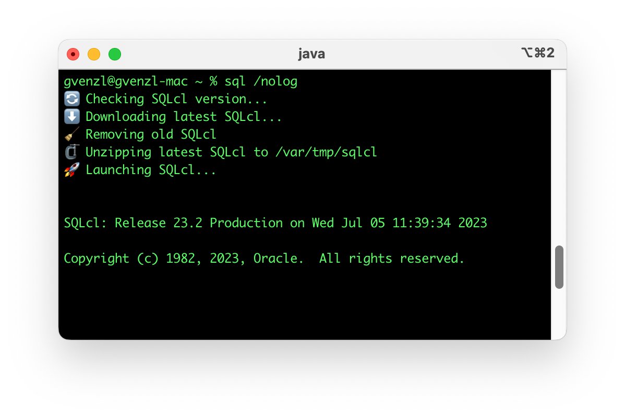Screen dimensions: 625x417
Task: Click the terminal scrollbar thumb
Action: [x=559, y=267]
